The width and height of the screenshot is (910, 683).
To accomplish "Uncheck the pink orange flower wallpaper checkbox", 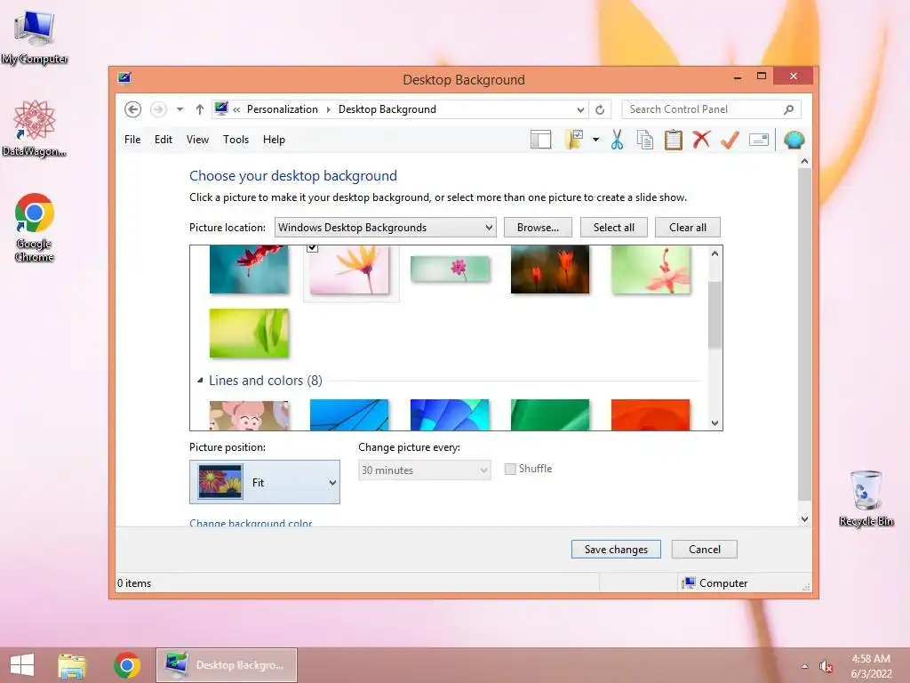I will (x=312, y=249).
